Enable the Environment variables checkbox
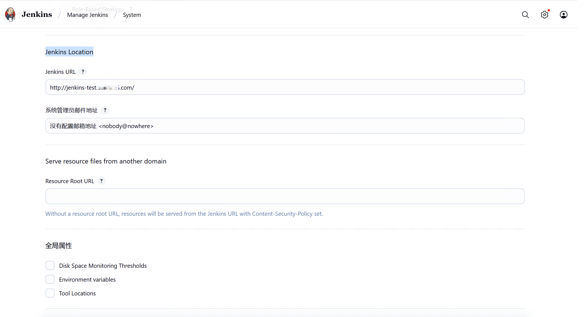Image resolution: width=585 pixels, height=317 pixels. coord(50,279)
